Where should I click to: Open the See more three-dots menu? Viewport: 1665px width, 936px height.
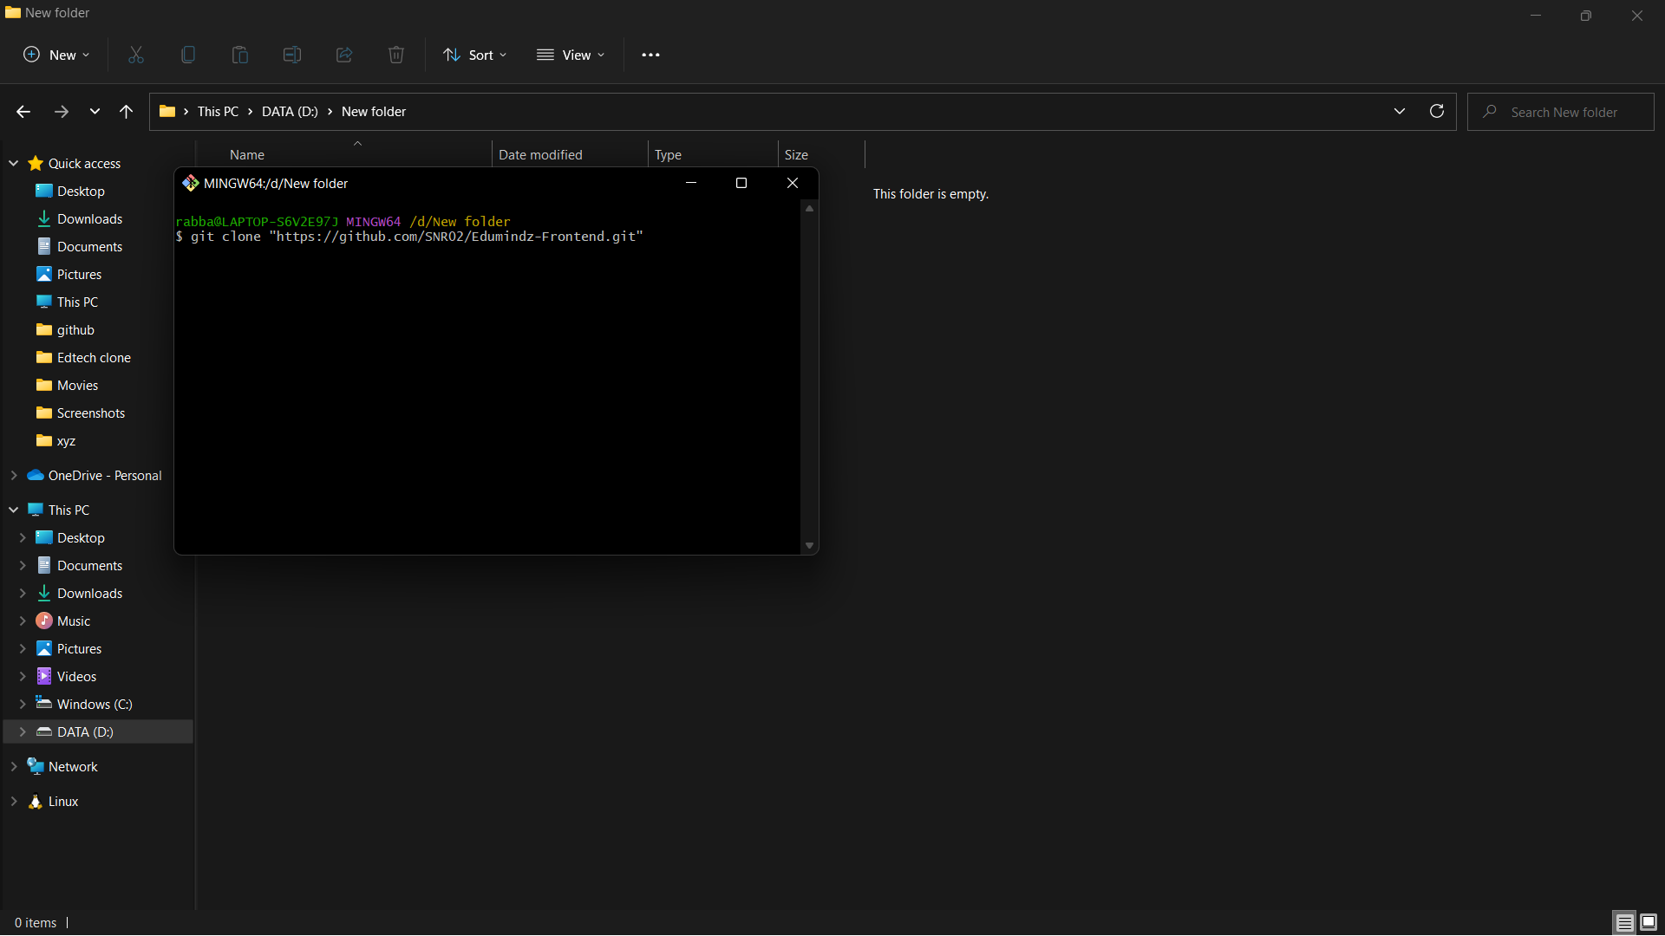pyautogui.click(x=650, y=55)
